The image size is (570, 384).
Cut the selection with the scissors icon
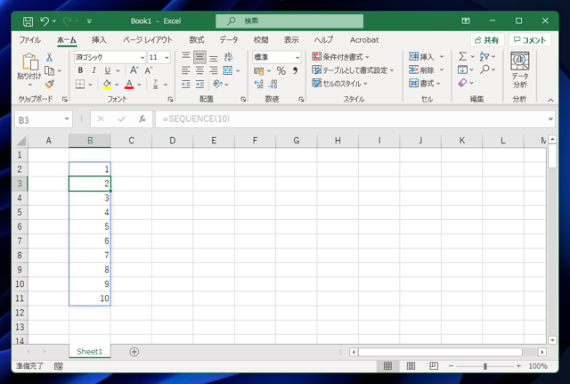pyautogui.click(x=50, y=57)
